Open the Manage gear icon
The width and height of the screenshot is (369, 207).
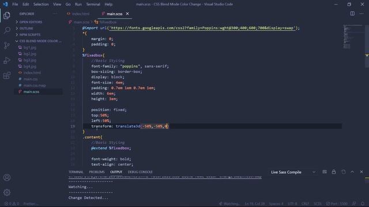coord(7,193)
